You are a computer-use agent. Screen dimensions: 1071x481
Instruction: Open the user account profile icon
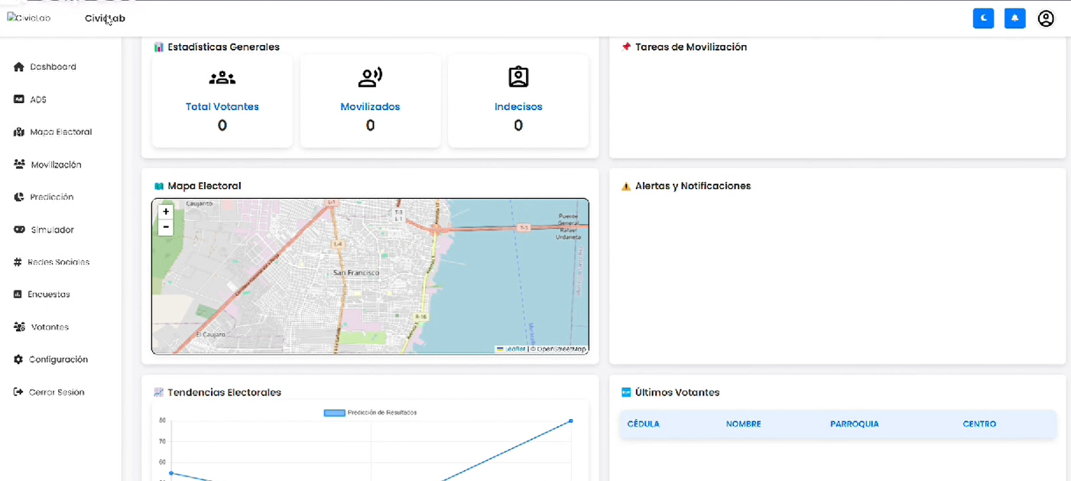(1046, 18)
